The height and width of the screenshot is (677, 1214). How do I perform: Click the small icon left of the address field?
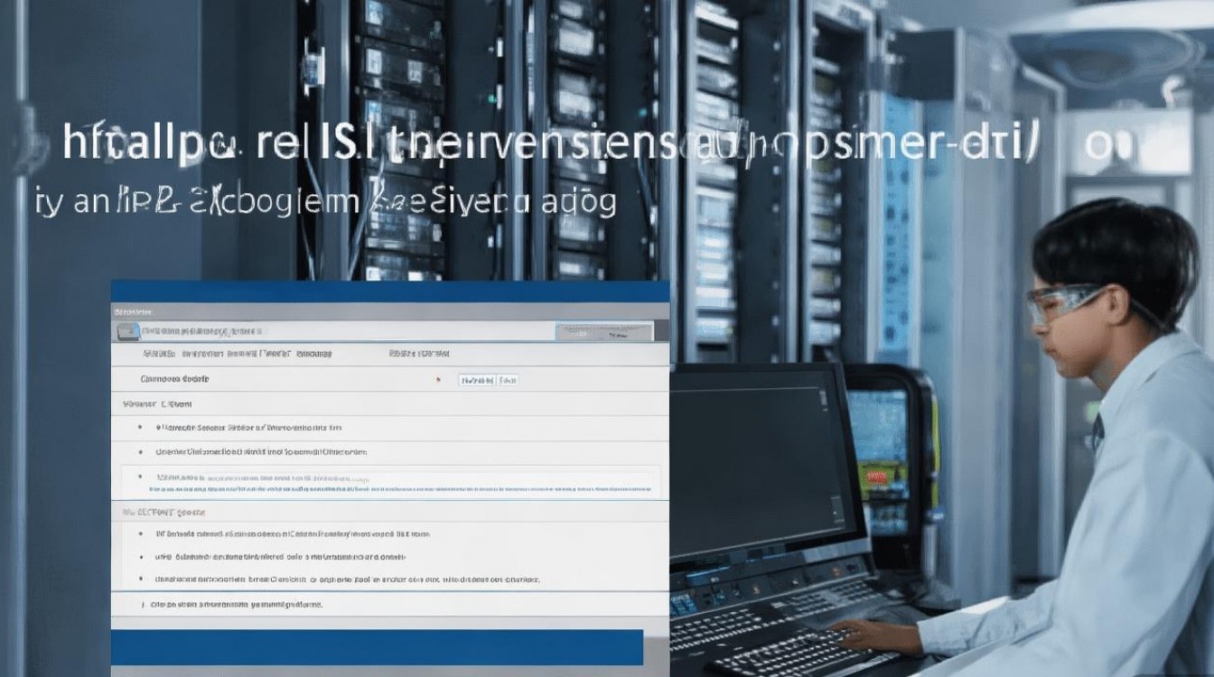tap(128, 332)
